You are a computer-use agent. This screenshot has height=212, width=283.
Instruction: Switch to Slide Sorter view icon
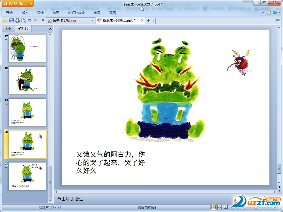pos(220,207)
